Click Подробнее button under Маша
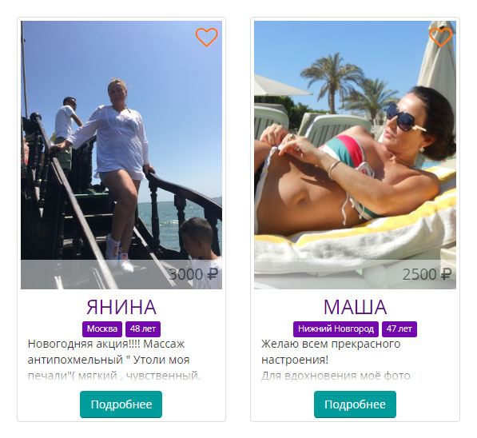 [x=355, y=404]
